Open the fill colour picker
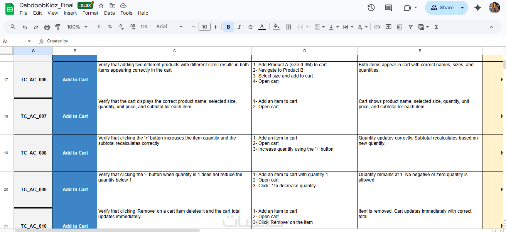The image size is (506, 232). click(276, 27)
